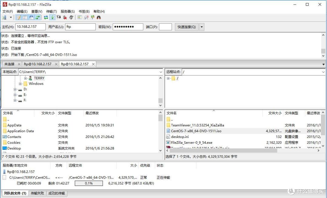327x198 pixels.
Task: Open quick connect history dropdown arrow
Action: (x=202, y=27)
